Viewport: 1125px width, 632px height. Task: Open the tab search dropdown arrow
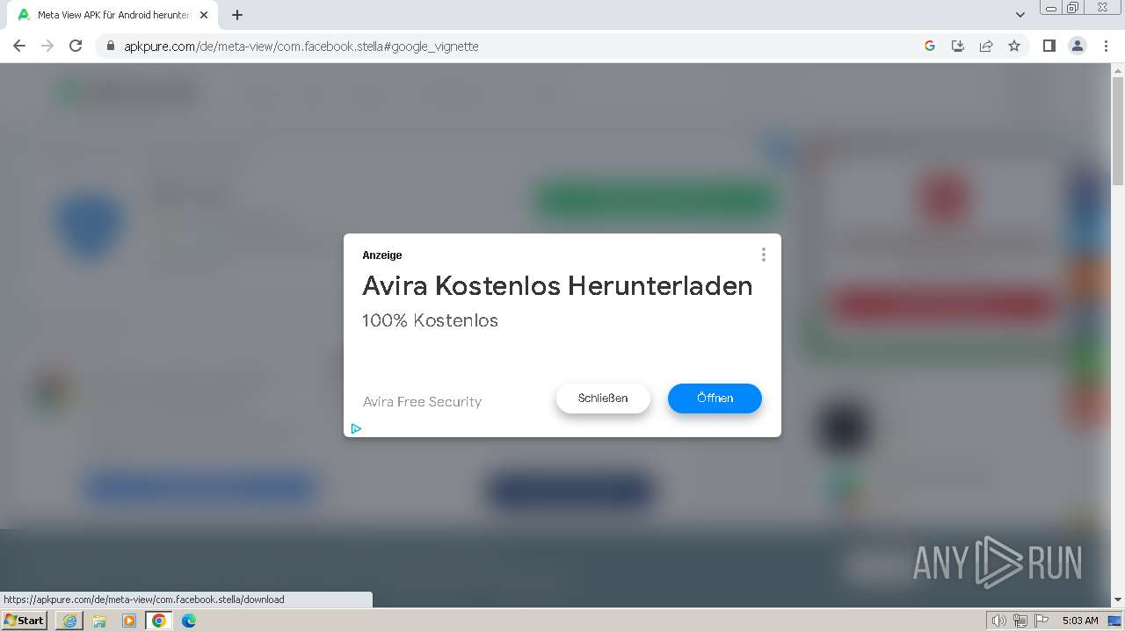tap(1020, 15)
